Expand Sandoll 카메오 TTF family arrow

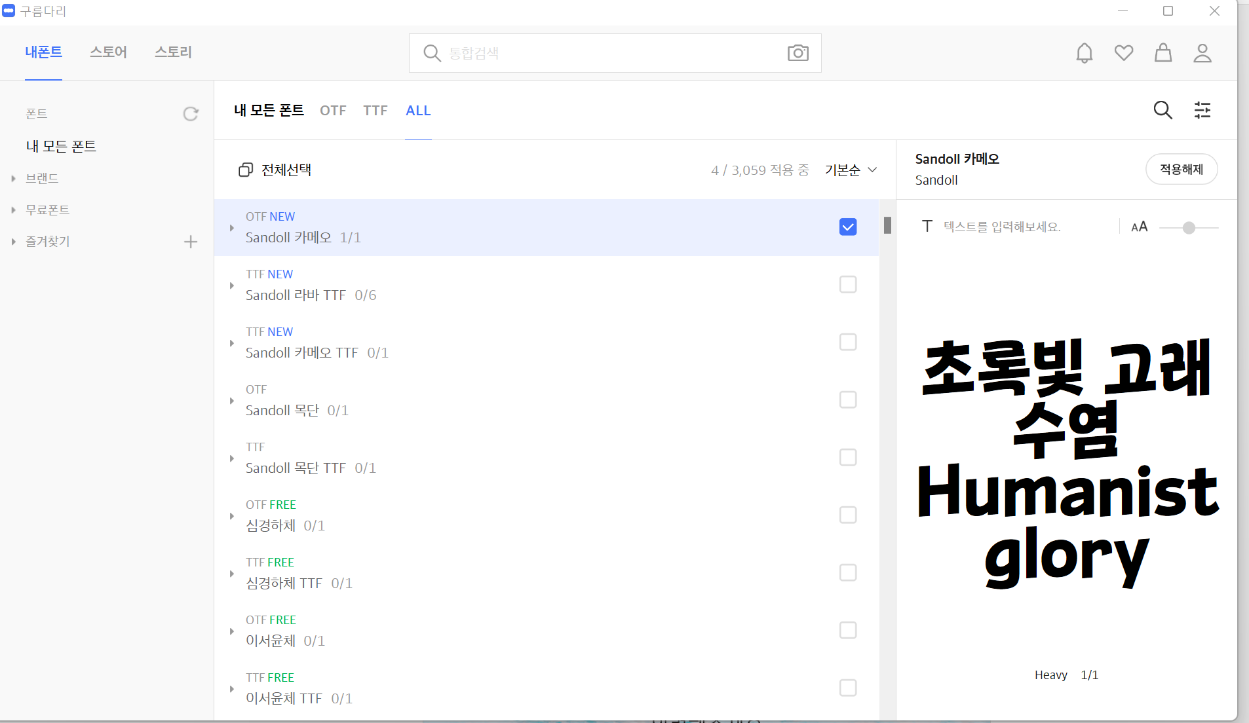231,343
